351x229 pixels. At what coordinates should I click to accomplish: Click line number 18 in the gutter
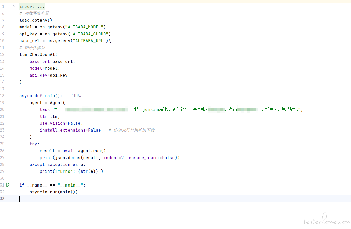pos(2,96)
